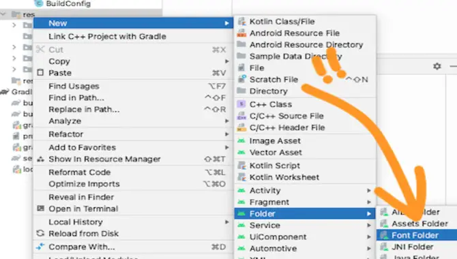
Task: Click the Image Asset android icon
Action: (241, 140)
